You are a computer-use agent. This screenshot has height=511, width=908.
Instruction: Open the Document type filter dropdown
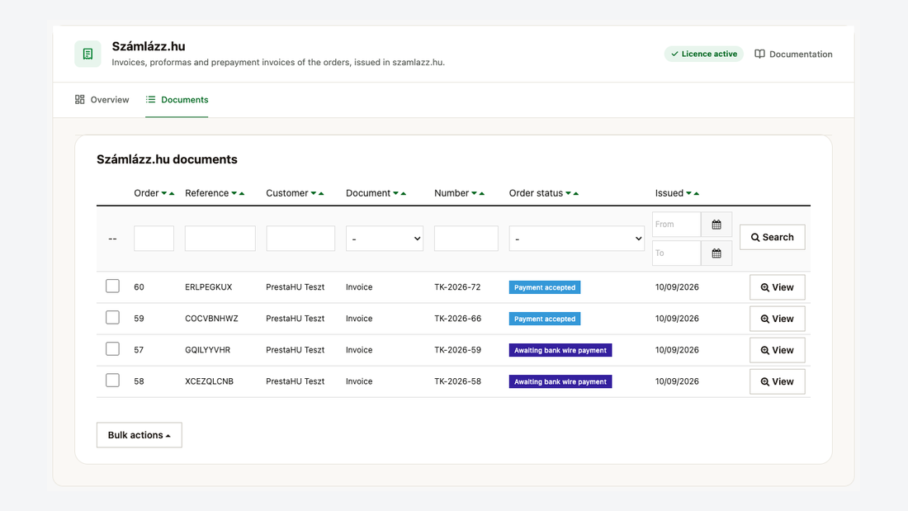pyautogui.click(x=385, y=238)
